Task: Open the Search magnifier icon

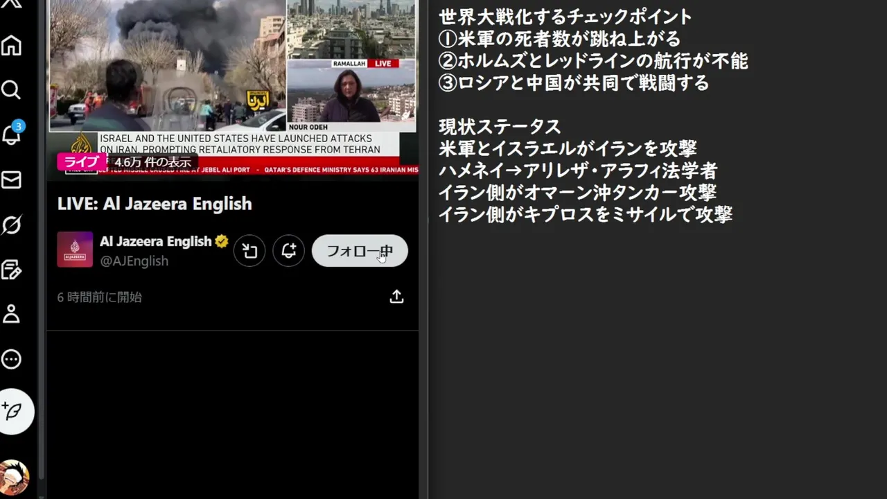Action: click(11, 90)
